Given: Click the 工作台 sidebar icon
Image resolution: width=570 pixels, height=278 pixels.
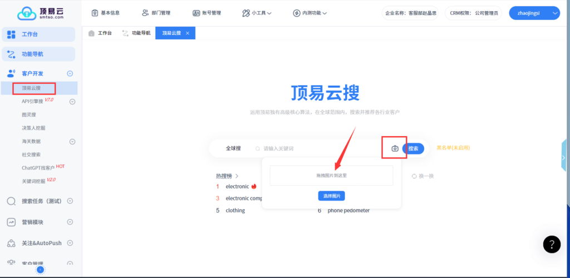Looking at the screenshot, I should (11, 34).
